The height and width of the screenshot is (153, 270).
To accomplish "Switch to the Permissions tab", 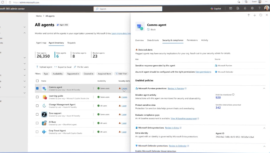I will [x=192, y=40].
